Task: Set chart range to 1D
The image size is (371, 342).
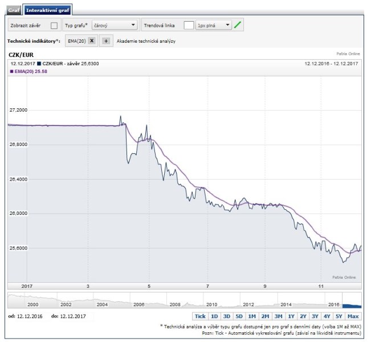Action: click(x=214, y=316)
